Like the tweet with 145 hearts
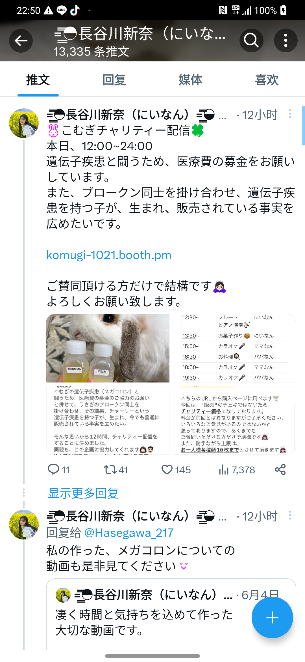The width and height of the screenshot is (305, 662). click(167, 470)
